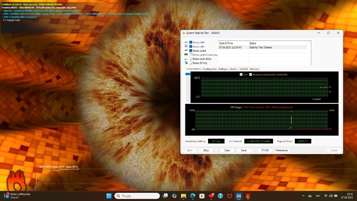Open the Microsoft Store taskbar icon
Screen dimensions: 357x201
[202, 196]
